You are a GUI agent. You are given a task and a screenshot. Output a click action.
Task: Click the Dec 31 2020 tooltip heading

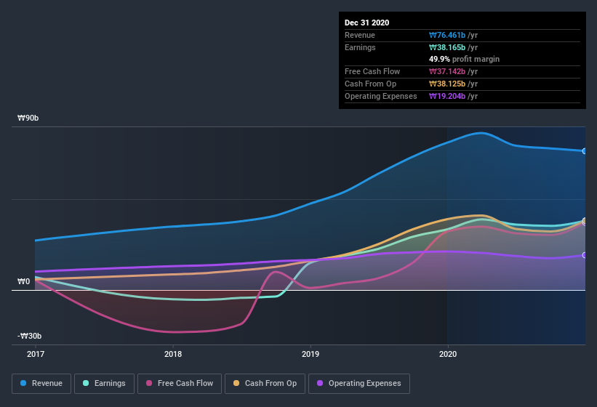pos(366,23)
